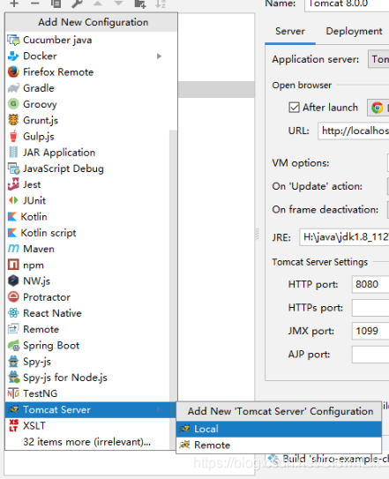
Task: Pick the Gulp.js cup icon
Action: (x=13, y=136)
